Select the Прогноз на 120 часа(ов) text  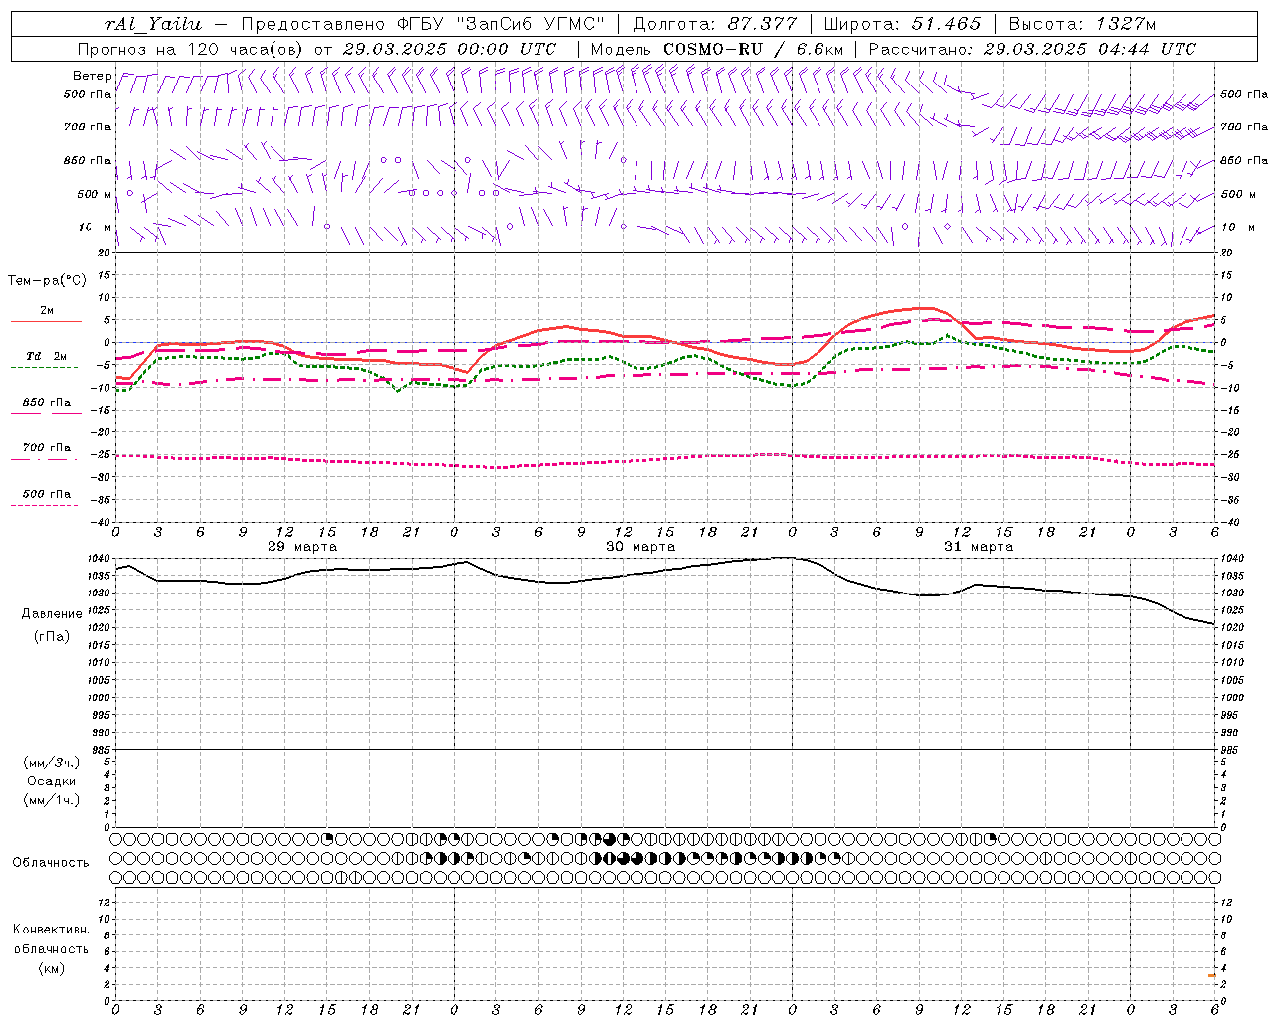click(x=190, y=49)
